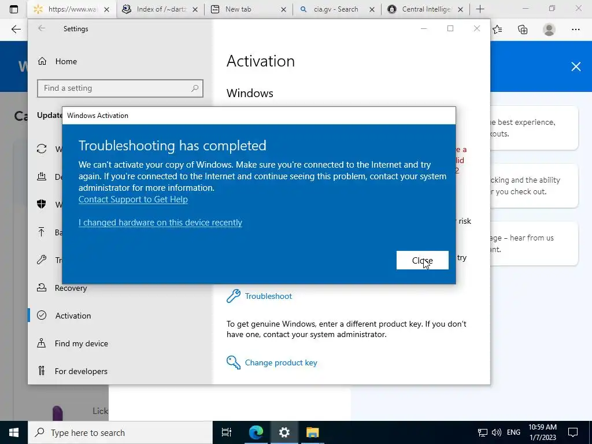Open Edge Favorites star icon

point(497,29)
